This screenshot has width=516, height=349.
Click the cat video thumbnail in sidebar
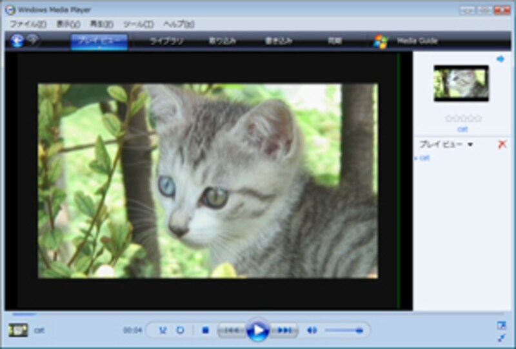[461, 83]
